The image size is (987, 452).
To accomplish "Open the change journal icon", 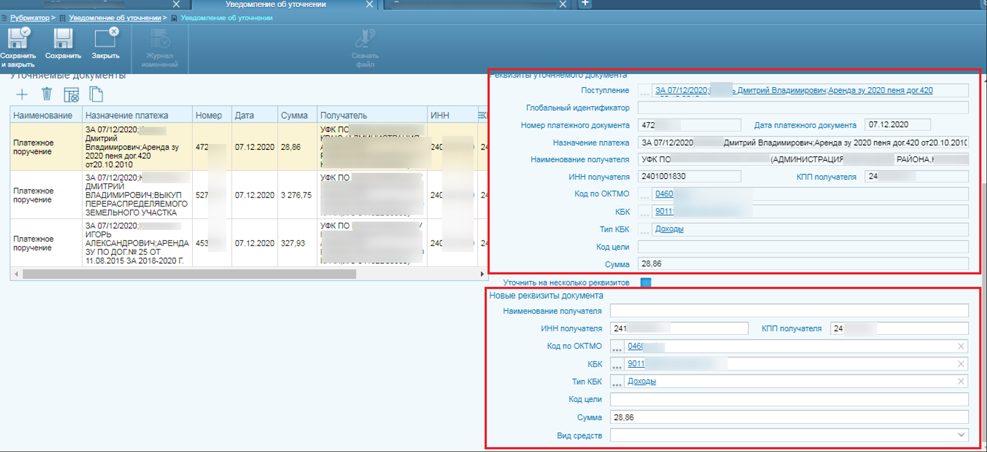I will [x=160, y=39].
